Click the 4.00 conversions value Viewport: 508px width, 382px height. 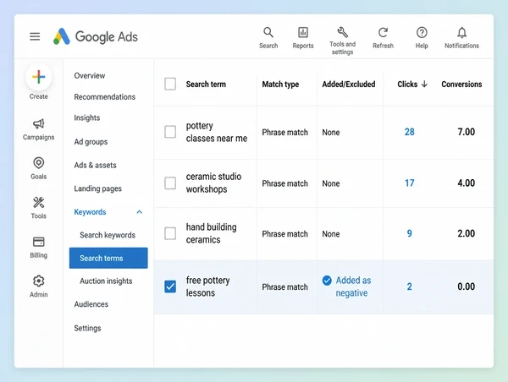(467, 183)
